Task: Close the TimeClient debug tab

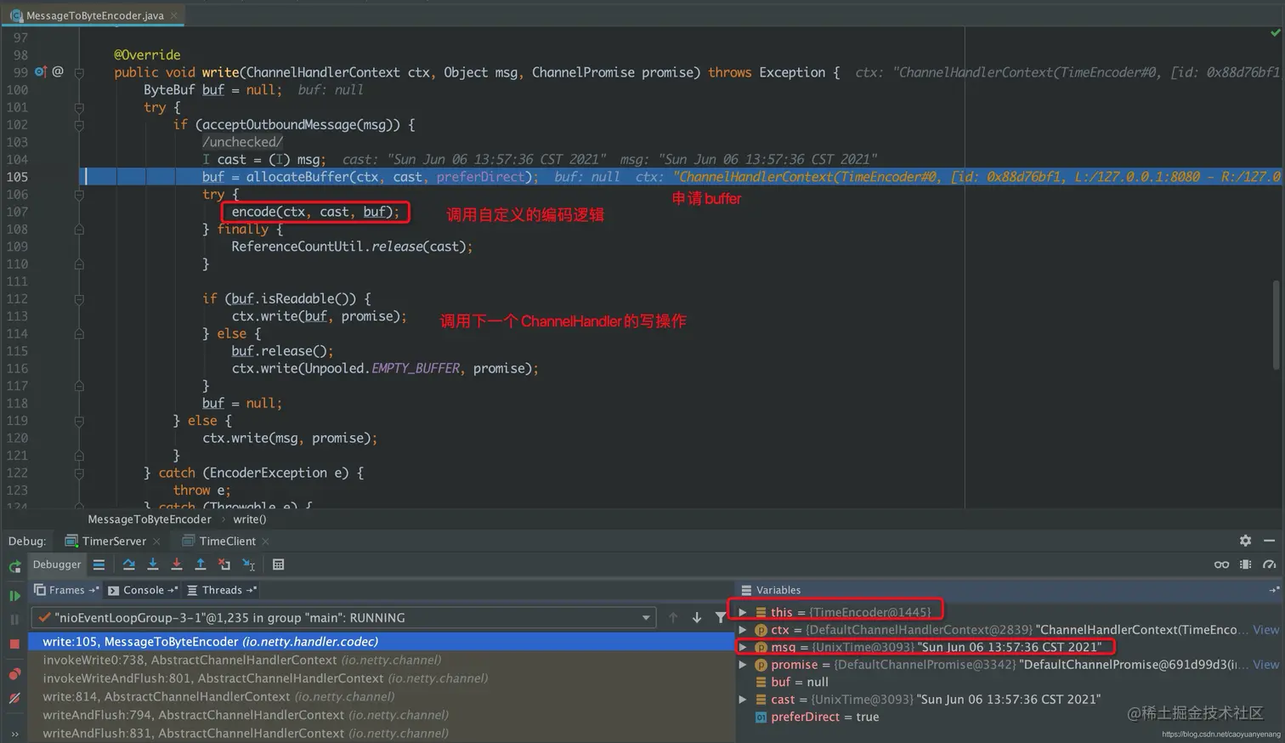Action: coord(265,542)
